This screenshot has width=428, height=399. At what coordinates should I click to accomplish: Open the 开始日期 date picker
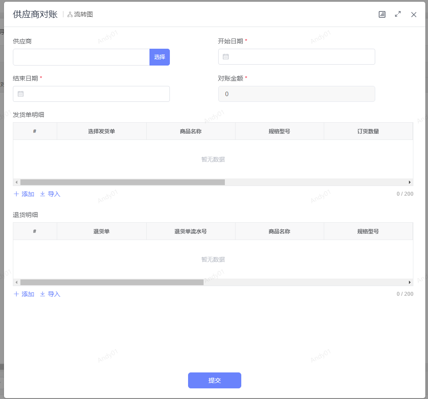[302, 57]
